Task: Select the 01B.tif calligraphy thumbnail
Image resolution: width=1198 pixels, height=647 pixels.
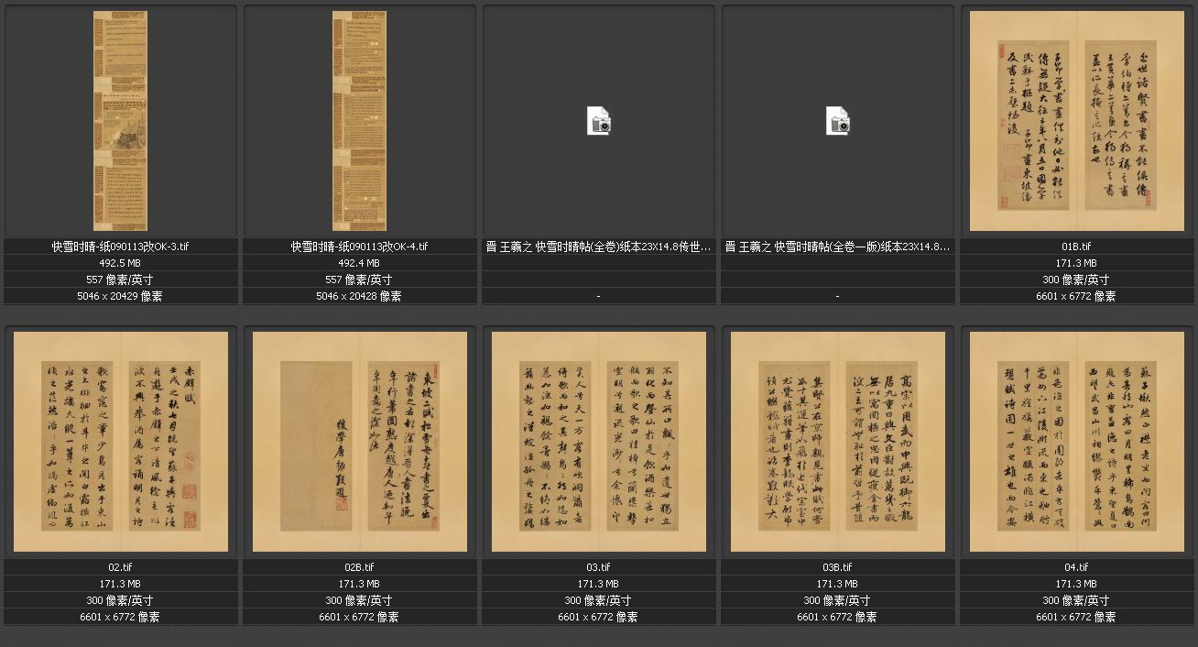Action: point(1076,121)
